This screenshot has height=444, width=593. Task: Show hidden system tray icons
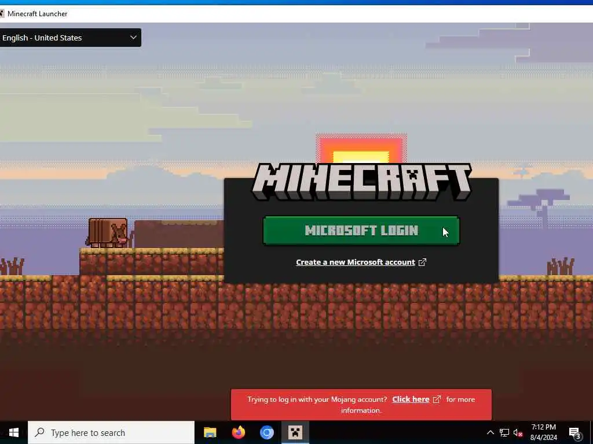click(490, 432)
